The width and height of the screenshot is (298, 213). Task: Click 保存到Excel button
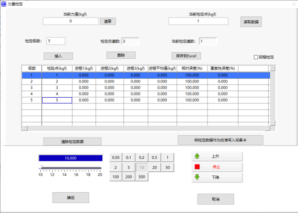[x=190, y=56]
